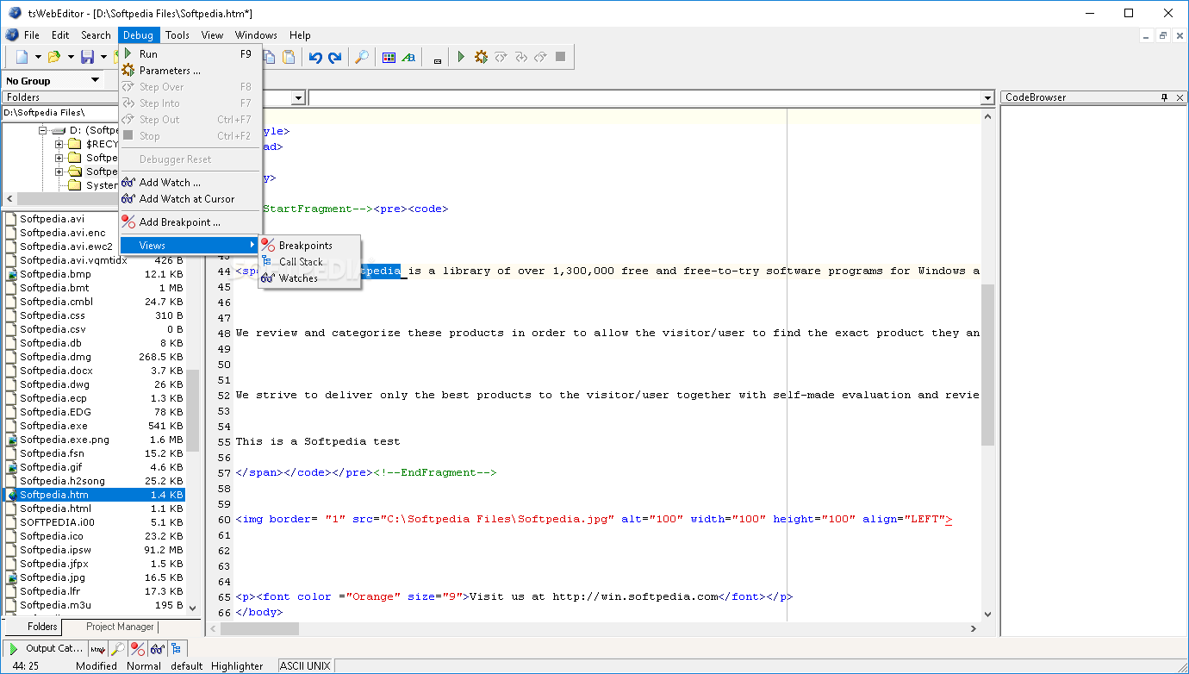Click the Parameters gear toolbar icon
1189x674 pixels.
pos(481,57)
